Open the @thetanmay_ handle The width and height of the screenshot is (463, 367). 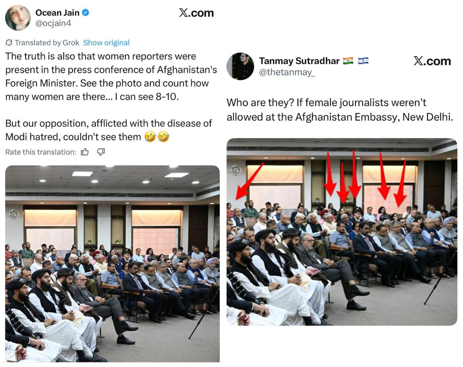[x=287, y=72]
